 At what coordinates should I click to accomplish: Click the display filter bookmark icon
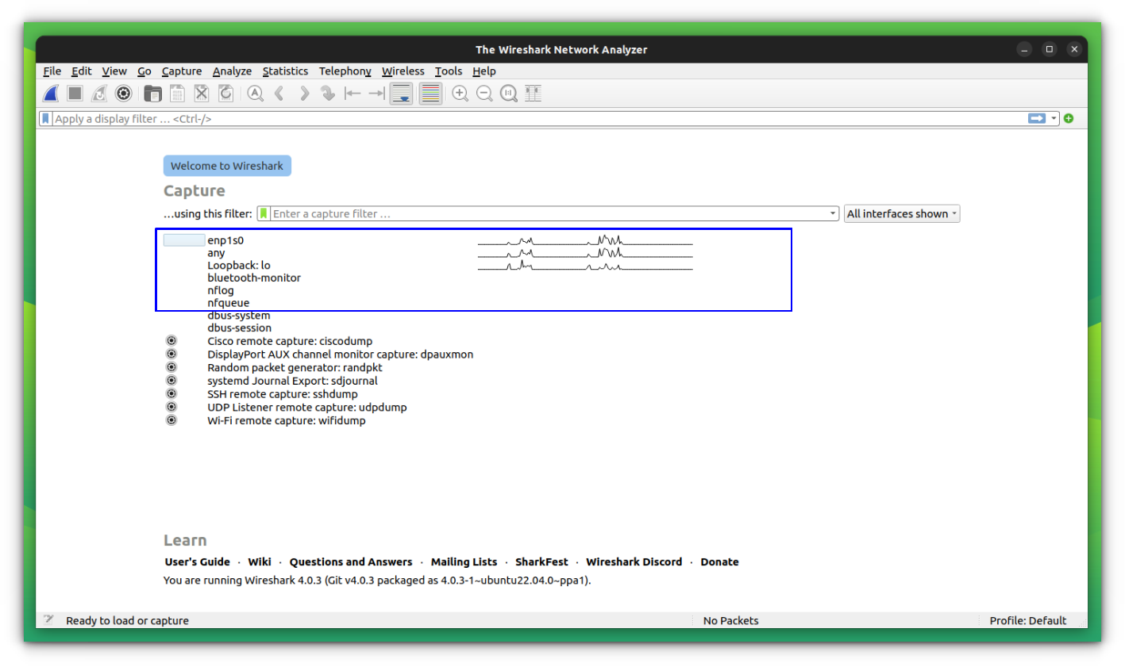tap(46, 118)
